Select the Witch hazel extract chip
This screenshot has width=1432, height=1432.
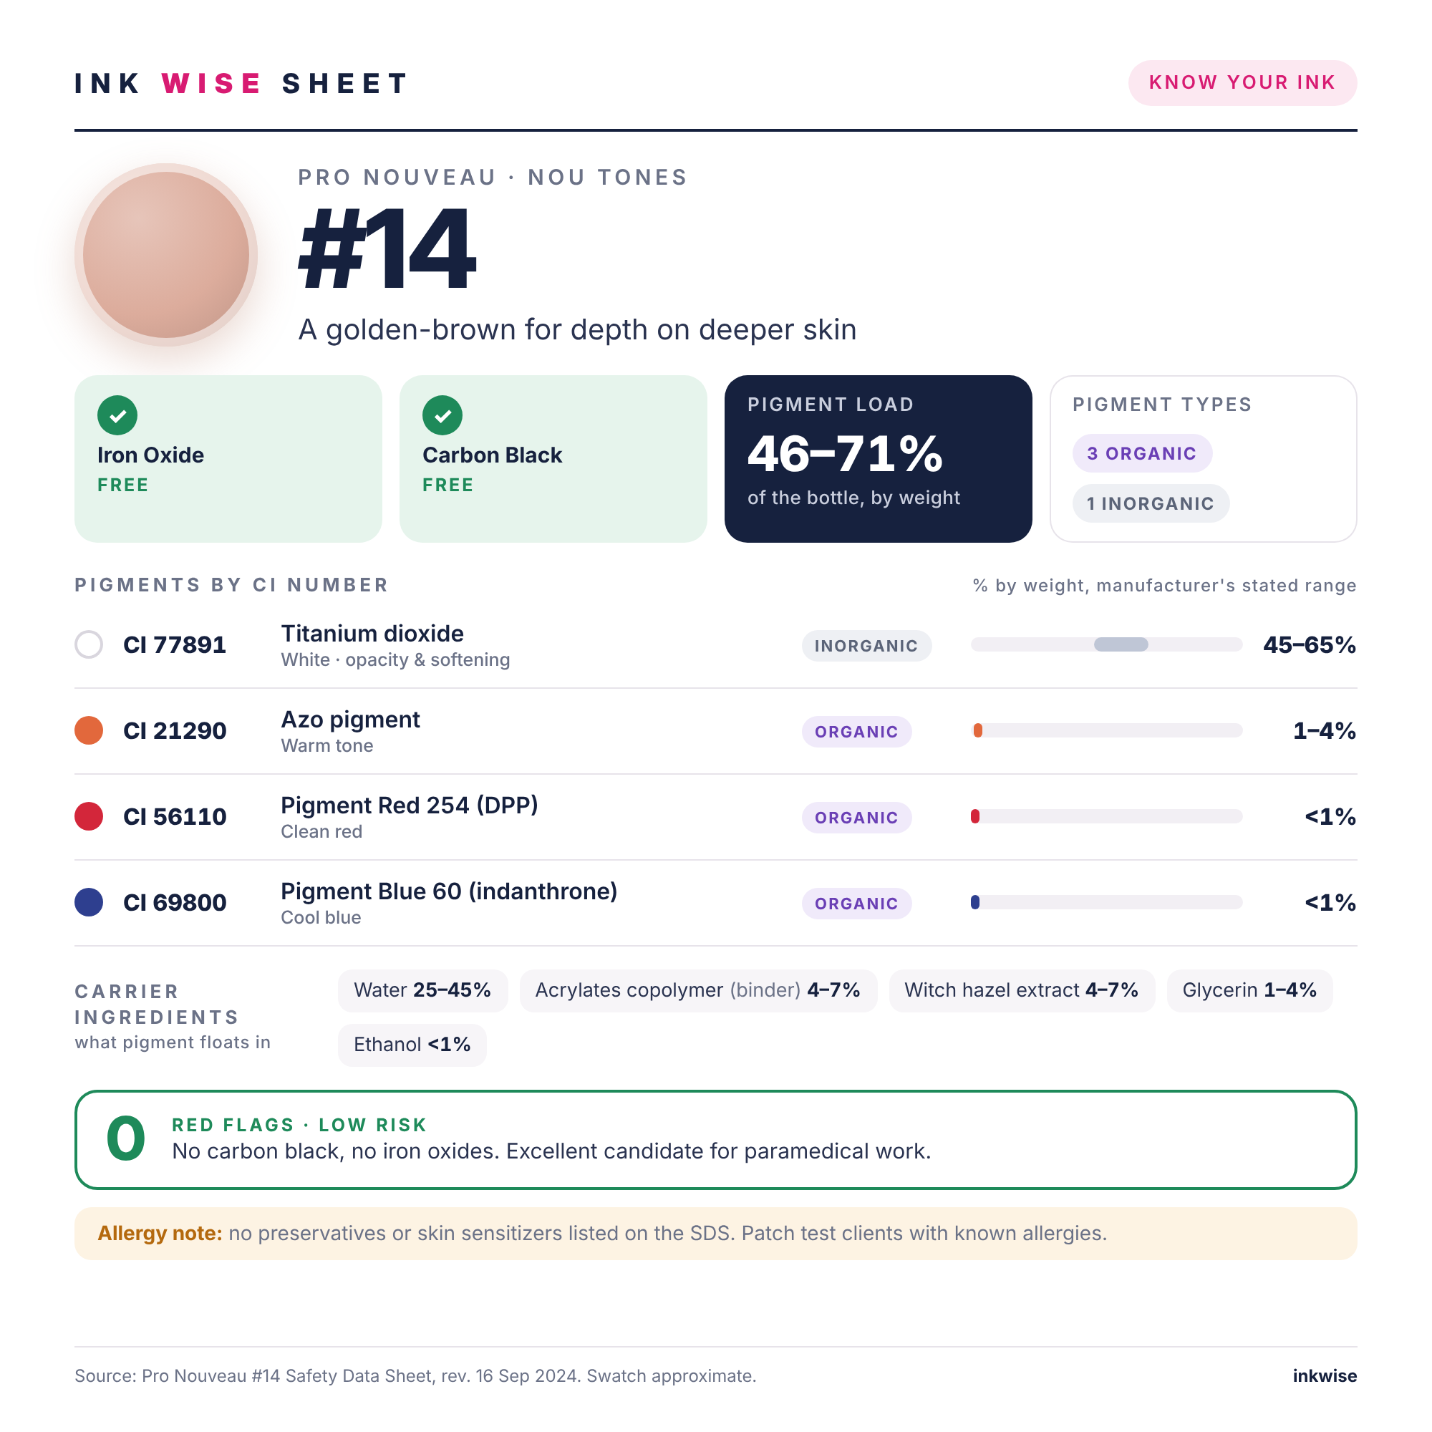(1022, 990)
